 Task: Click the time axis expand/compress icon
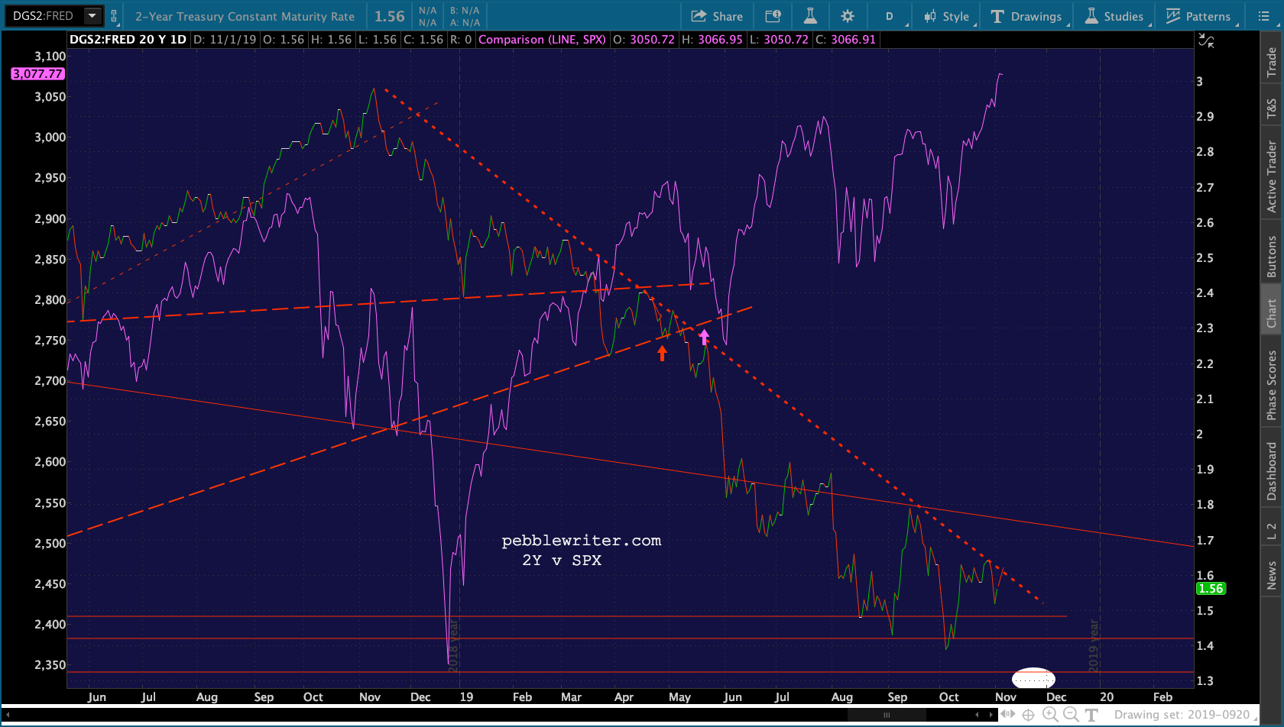(x=1008, y=715)
